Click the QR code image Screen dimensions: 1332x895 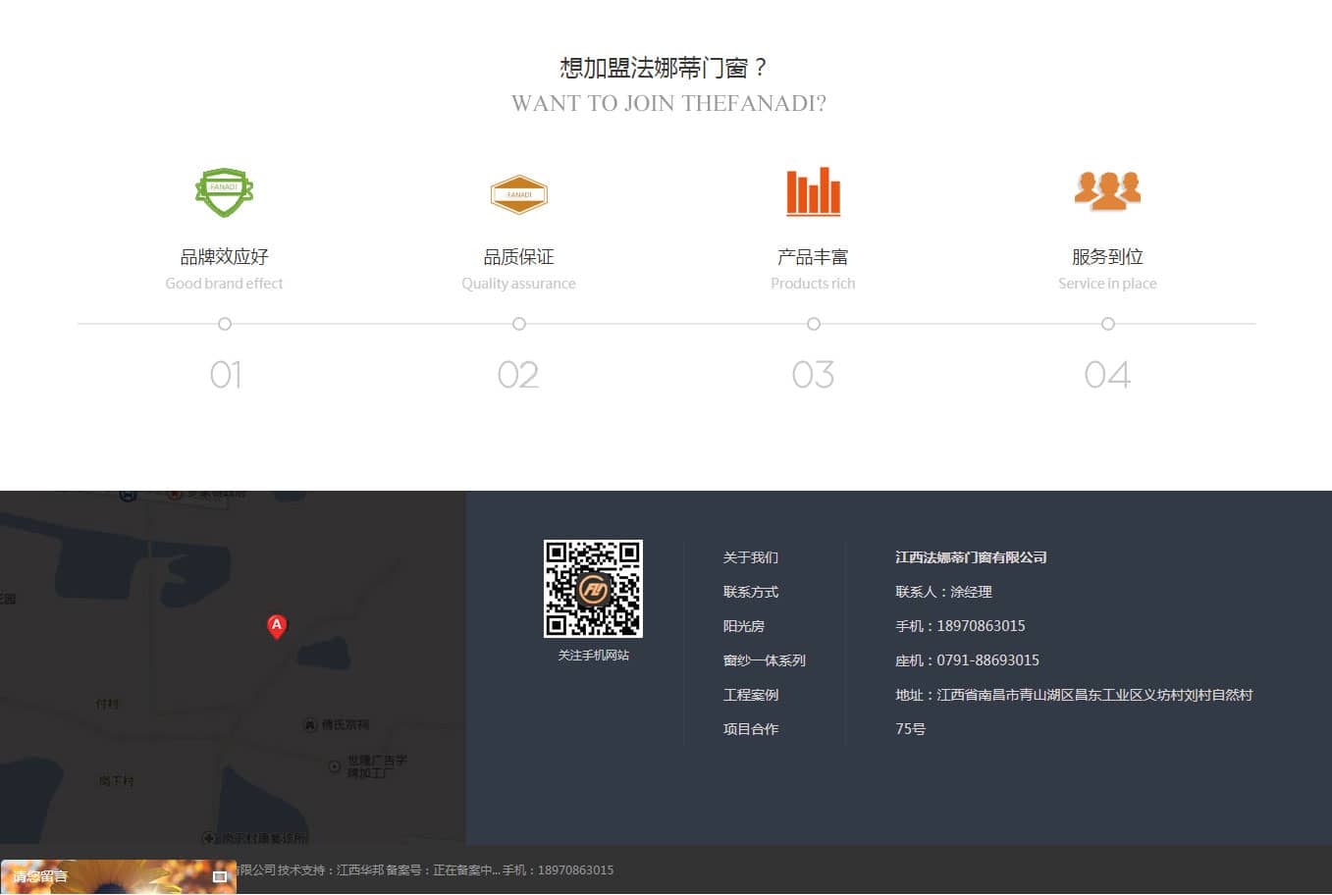tap(593, 588)
